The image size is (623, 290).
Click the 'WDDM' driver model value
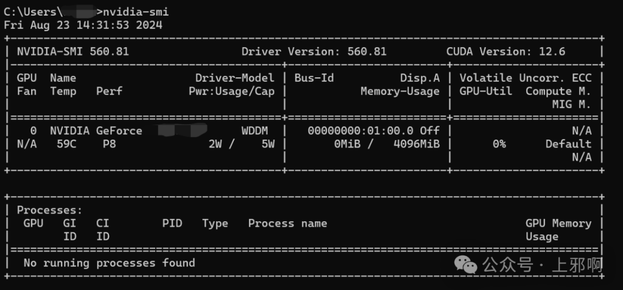(x=255, y=131)
